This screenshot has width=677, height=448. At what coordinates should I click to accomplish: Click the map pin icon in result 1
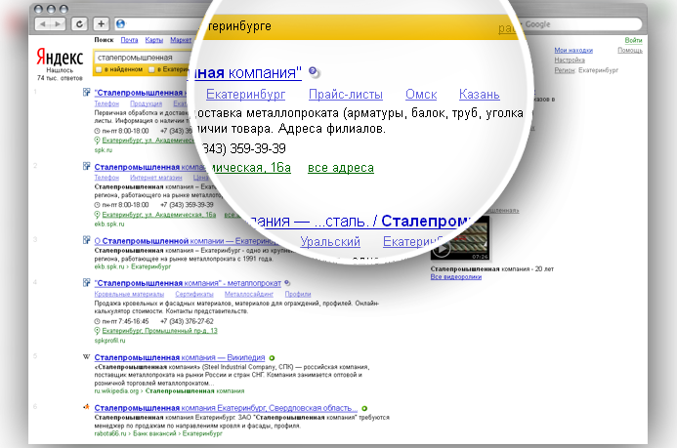(97, 141)
